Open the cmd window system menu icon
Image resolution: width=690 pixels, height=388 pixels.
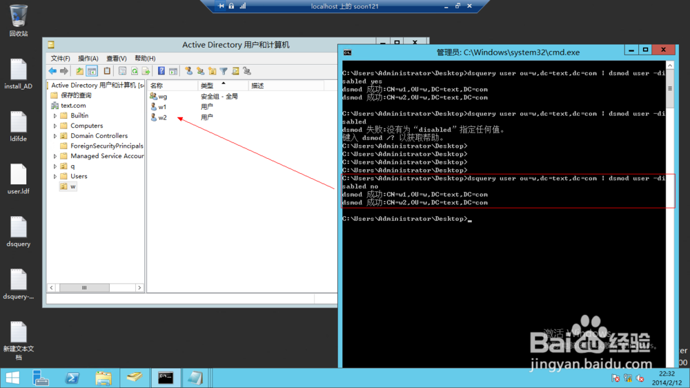pyautogui.click(x=347, y=52)
